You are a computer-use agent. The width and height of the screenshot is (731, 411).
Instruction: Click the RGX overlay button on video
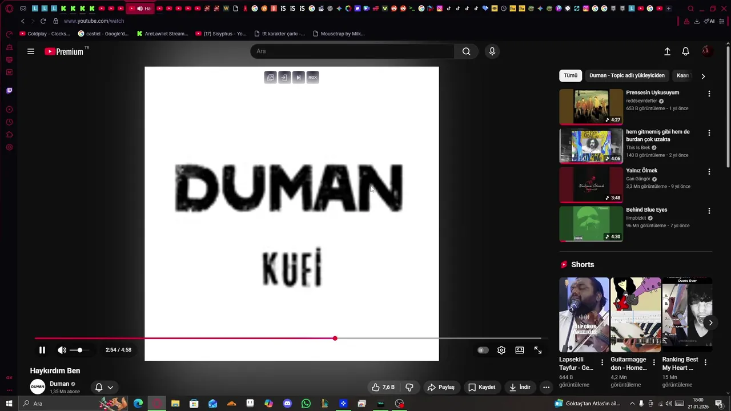pos(312,77)
